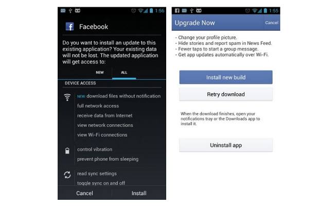Select 'download files without notification' permission
The height and width of the screenshot is (206, 319).
119,96
